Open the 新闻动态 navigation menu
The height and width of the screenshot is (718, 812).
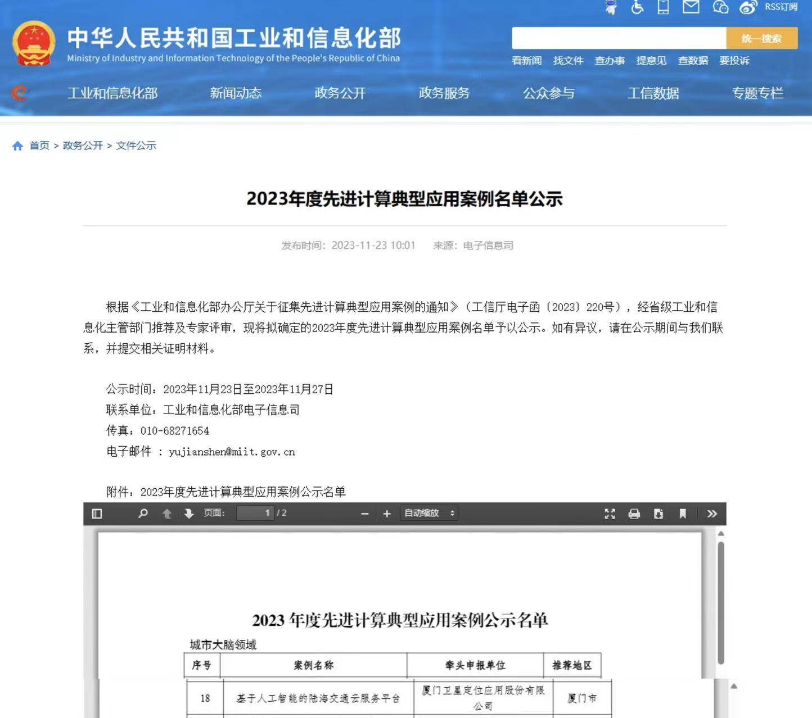click(236, 93)
